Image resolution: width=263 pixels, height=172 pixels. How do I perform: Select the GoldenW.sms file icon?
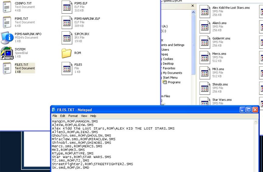[205, 42]
